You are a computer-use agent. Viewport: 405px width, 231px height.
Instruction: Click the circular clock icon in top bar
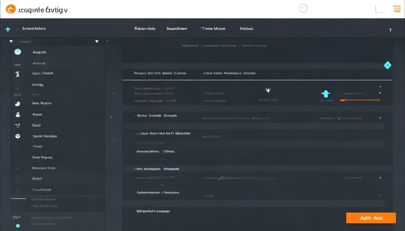[x=303, y=8]
